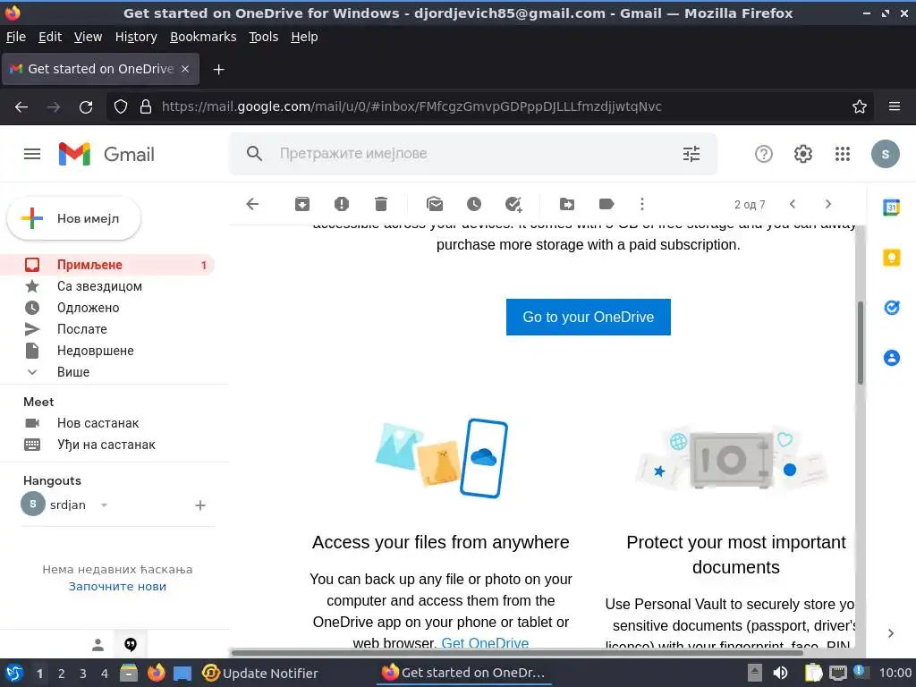Open the Gmail main menu hamburger
Image resolution: width=916 pixels, height=687 pixels.
32,154
